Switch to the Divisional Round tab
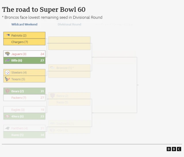This screenshot has height=157, width=184. pyautogui.click(x=69, y=24)
